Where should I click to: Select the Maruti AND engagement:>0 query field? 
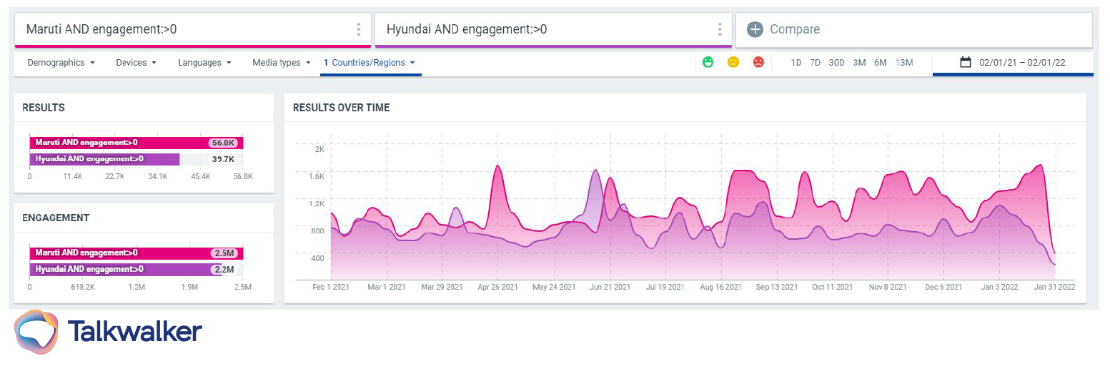point(193,29)
